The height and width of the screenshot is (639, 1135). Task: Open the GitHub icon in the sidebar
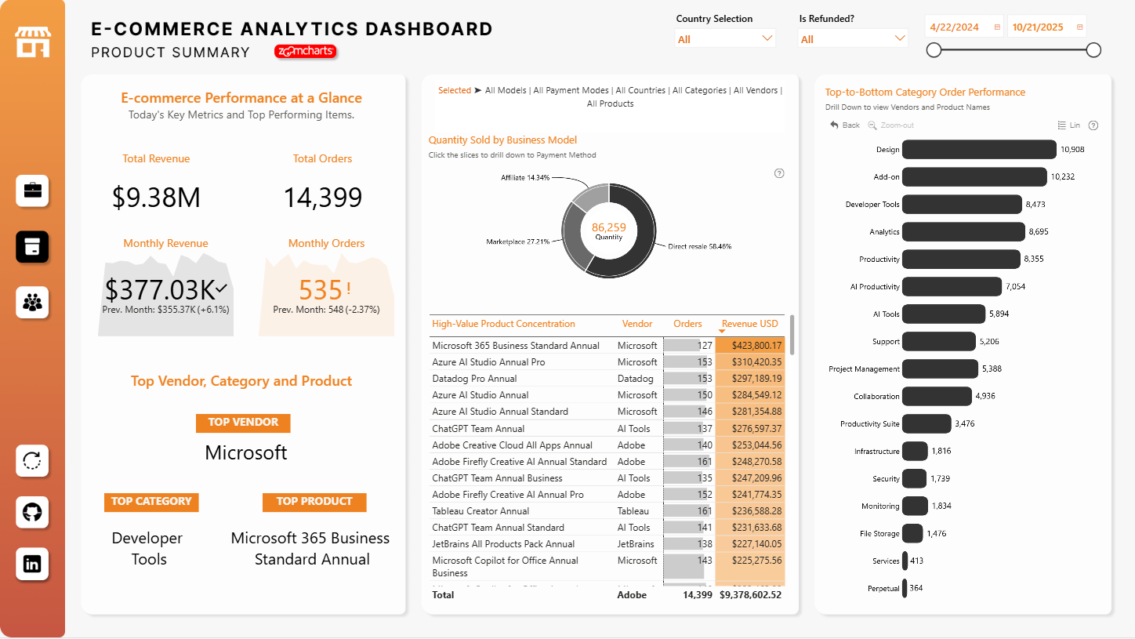pos(32,513)
